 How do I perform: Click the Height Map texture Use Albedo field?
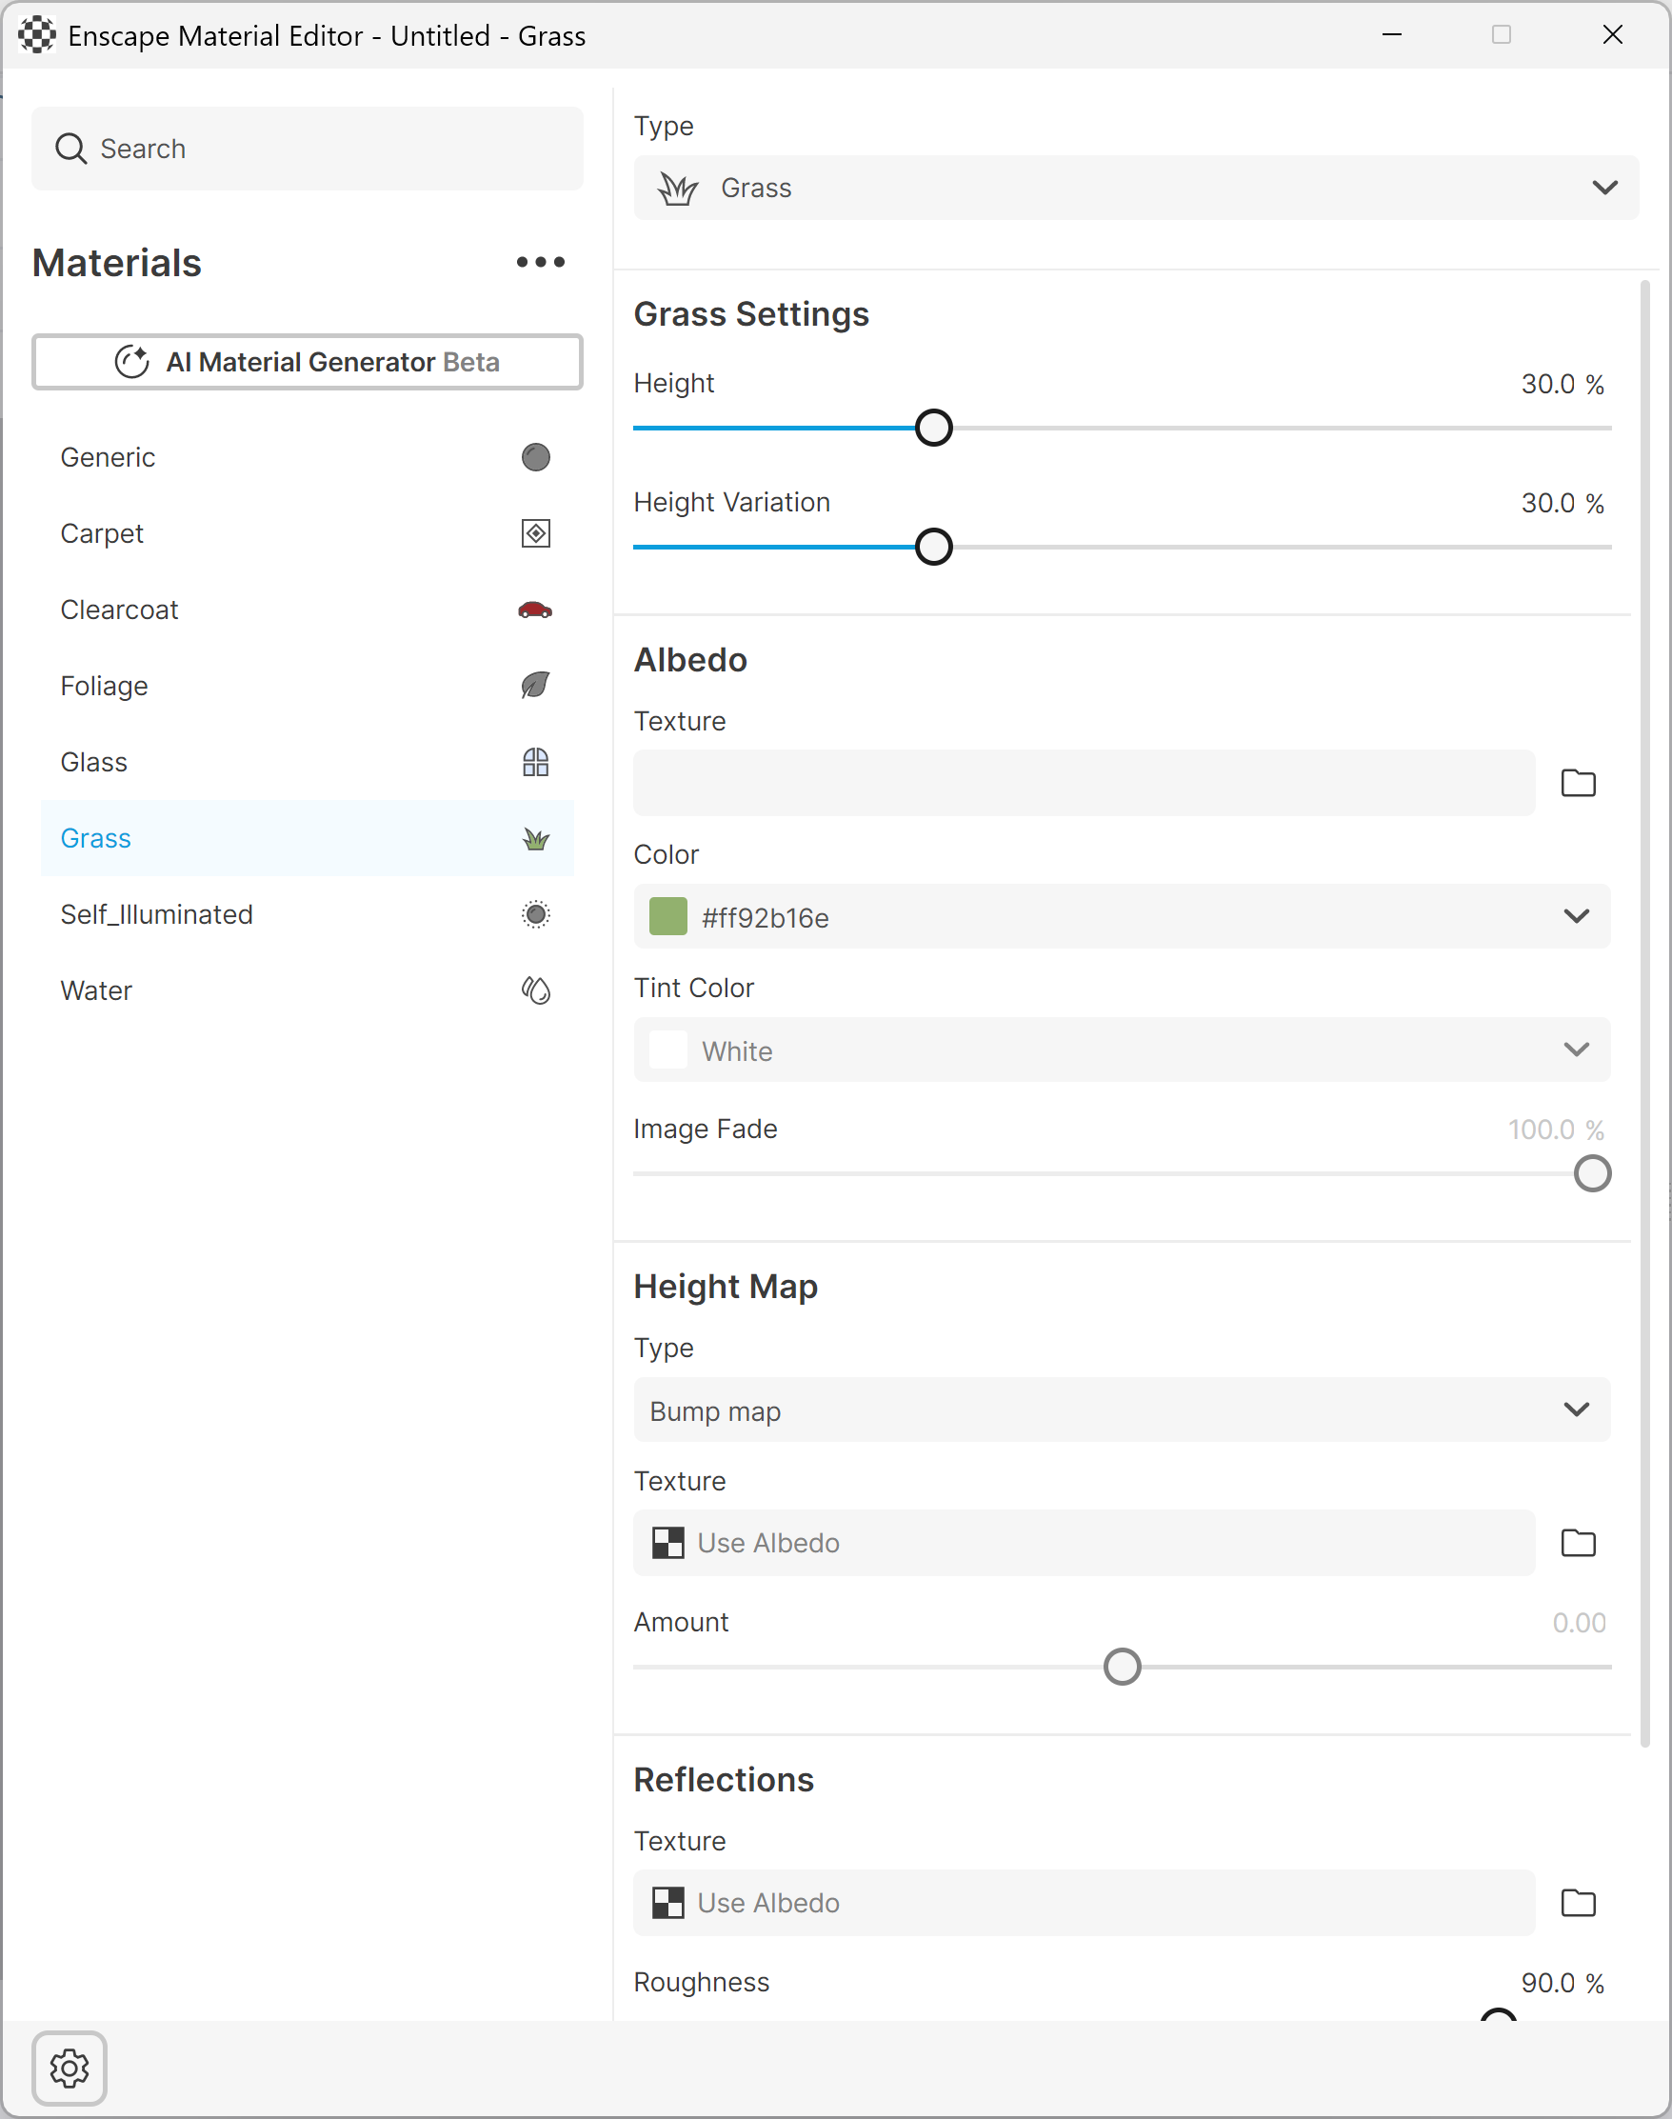pos(1084,1543)
